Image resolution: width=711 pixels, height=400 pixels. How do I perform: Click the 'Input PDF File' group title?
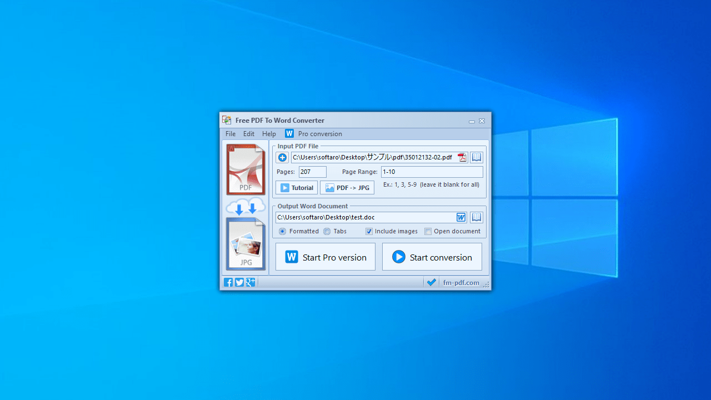point(298,146)
